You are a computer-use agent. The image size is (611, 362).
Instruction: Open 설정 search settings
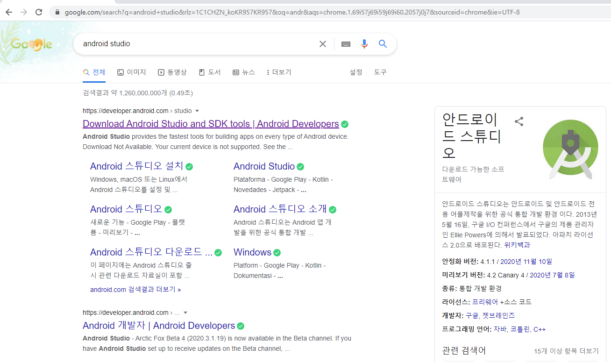(x=356, y=72)
